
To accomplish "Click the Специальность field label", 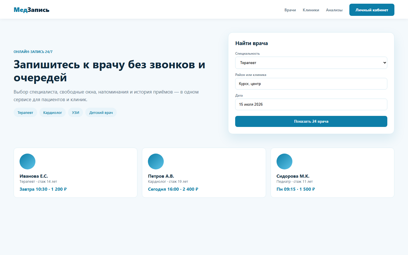I will pyautogui.click(x=247, y=54).
